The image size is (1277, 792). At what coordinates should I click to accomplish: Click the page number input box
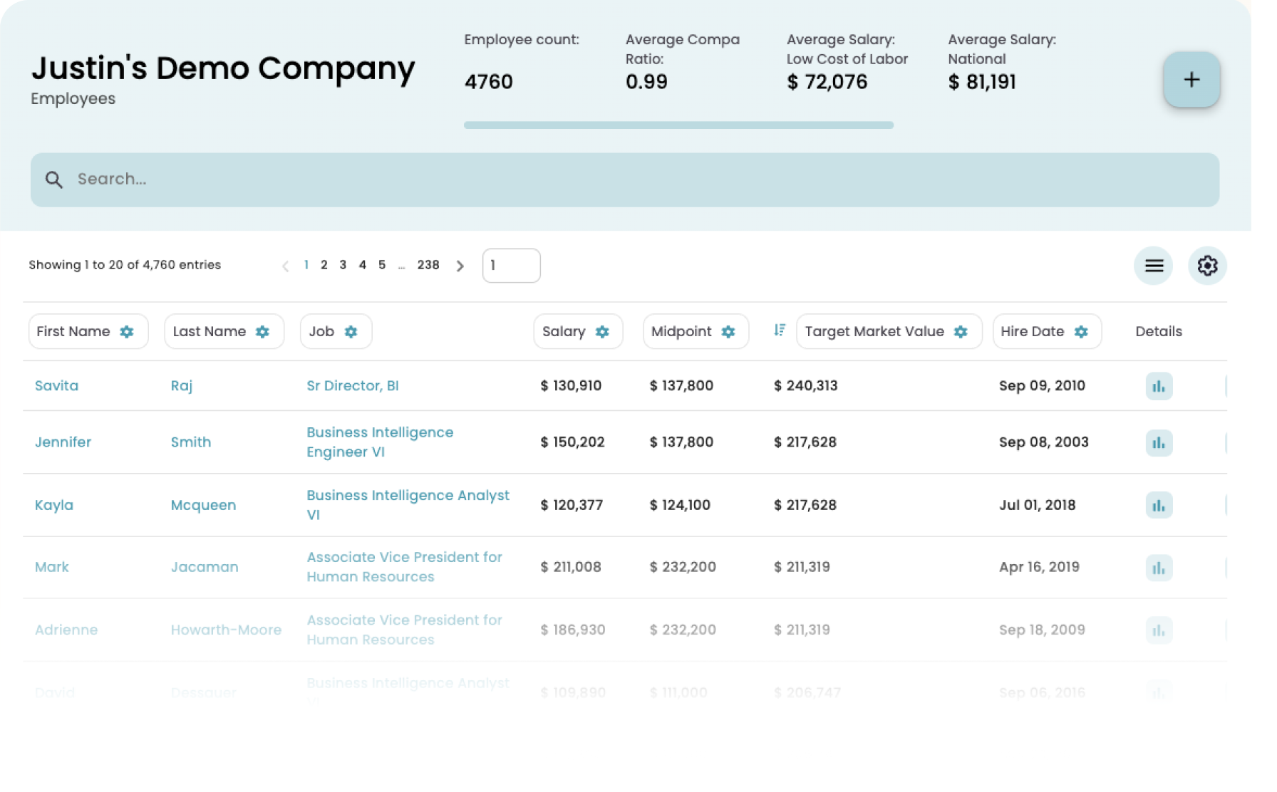511,266
